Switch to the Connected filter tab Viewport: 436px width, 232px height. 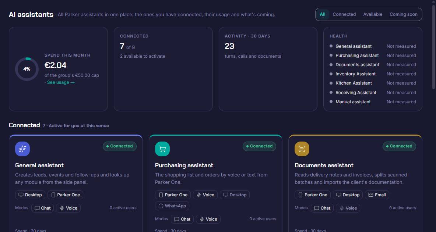pos(344,14)
